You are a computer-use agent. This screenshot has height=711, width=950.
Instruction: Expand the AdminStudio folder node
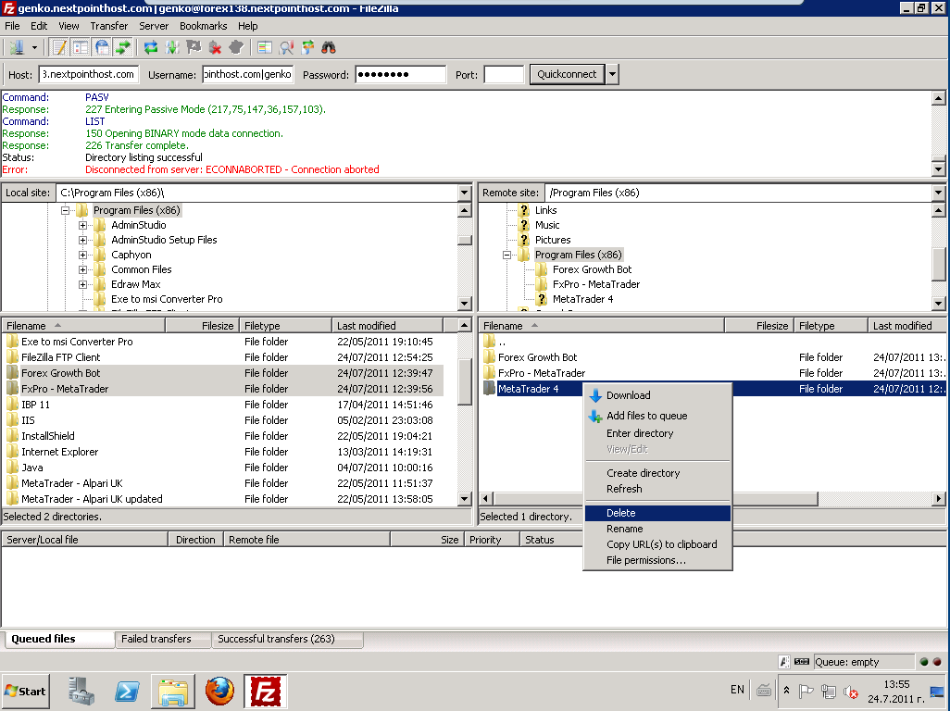pos(82,225)
